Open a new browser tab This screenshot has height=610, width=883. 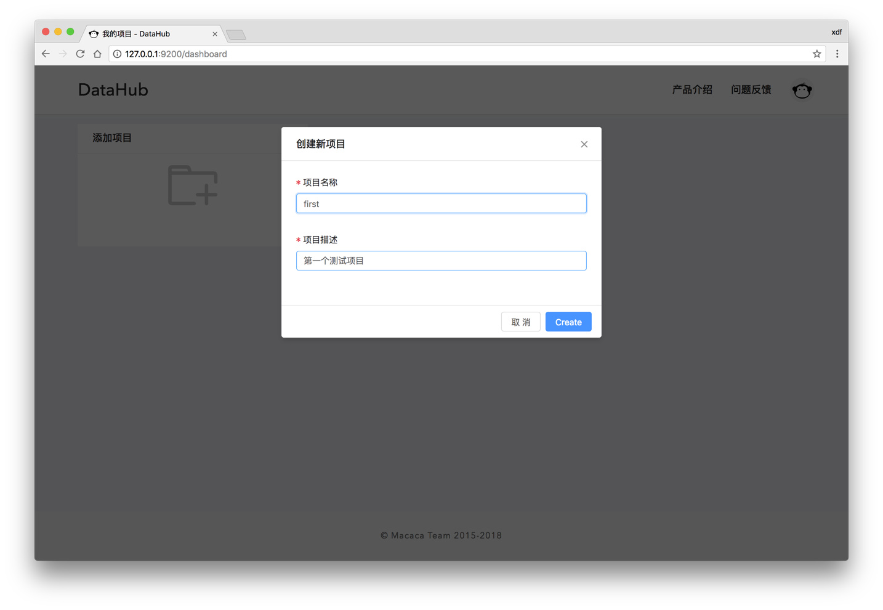click(x=236, y=35)
